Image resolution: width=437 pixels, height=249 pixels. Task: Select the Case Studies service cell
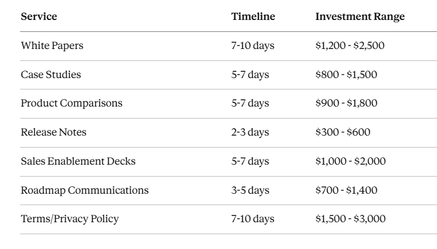click(51, 75)
